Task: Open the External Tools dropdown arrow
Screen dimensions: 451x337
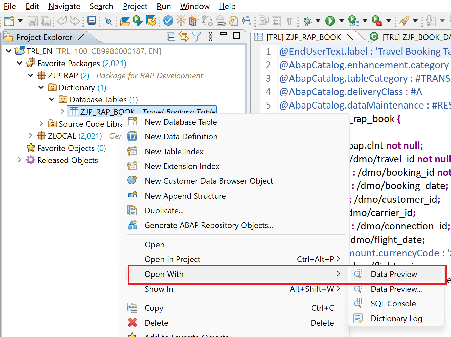Action: click(x=388, y=21)
